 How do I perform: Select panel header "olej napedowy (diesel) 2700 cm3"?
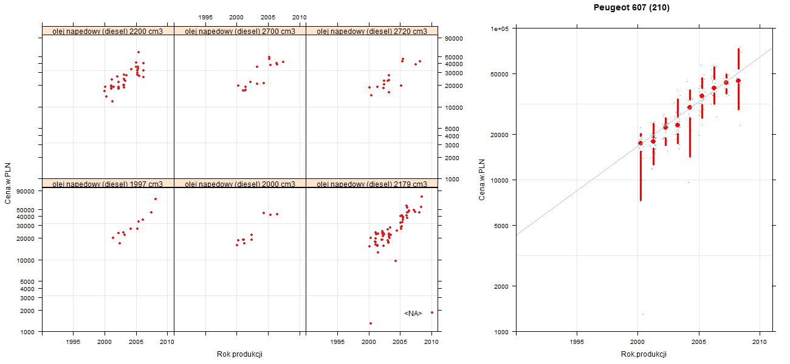tap(240, 31)
